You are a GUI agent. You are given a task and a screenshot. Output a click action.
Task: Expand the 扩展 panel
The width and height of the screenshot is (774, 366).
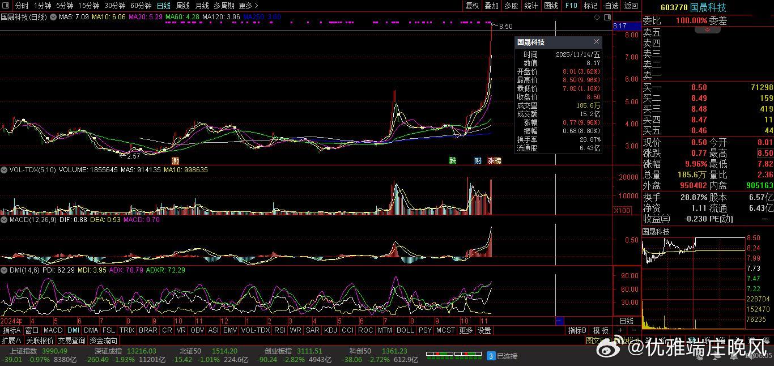(11, 341)
